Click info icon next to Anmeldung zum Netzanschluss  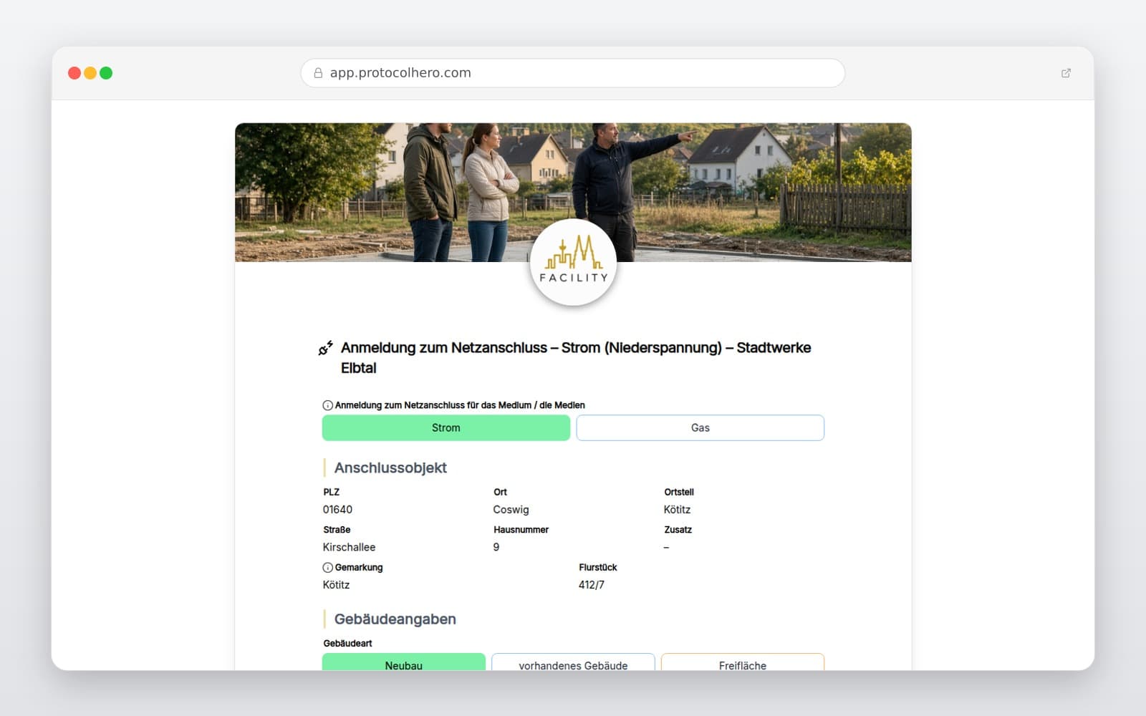click(327, 405)
